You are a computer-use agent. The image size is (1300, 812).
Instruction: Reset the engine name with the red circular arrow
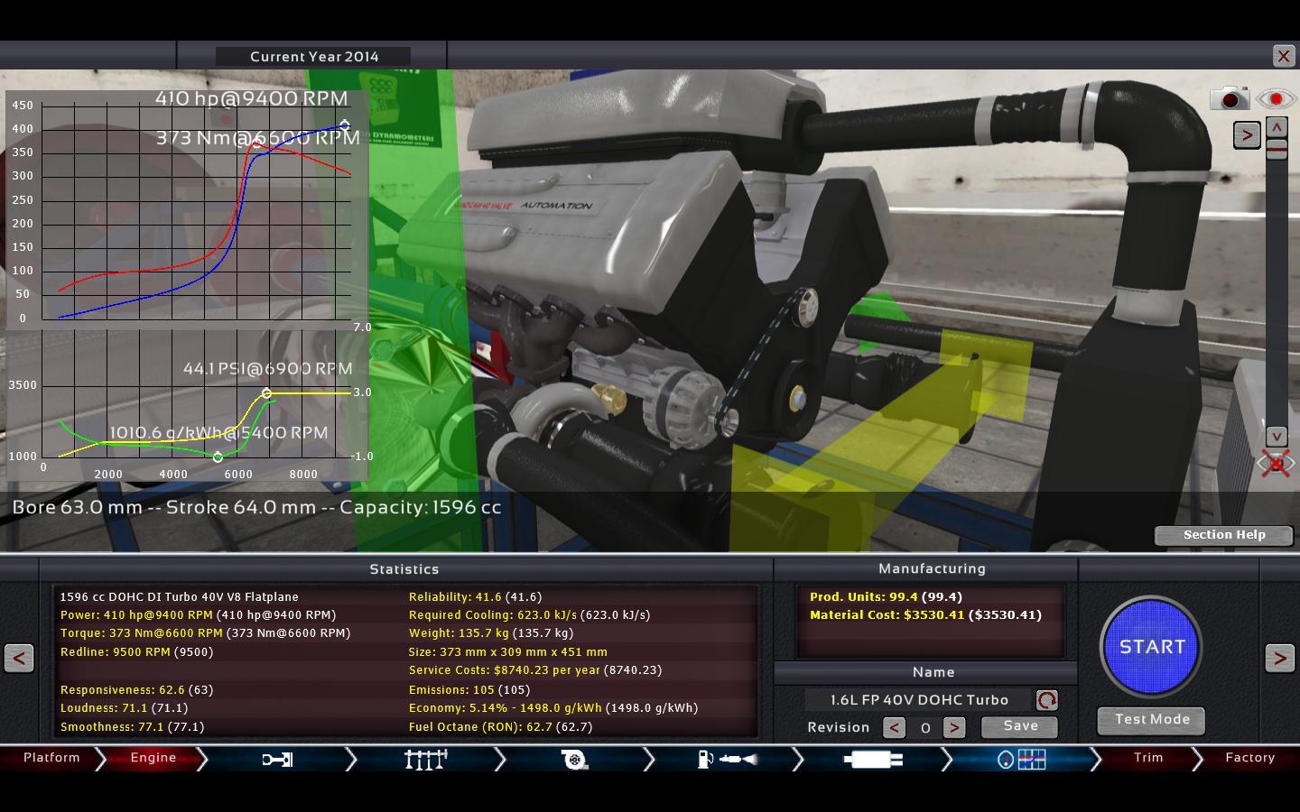point(1046,700)
